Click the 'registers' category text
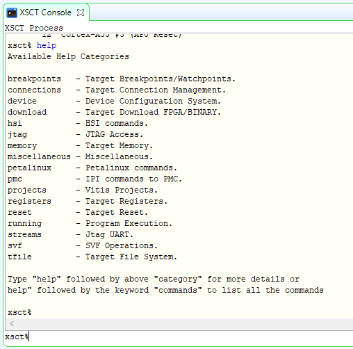 pyautogui.click(x=29, y=201)
